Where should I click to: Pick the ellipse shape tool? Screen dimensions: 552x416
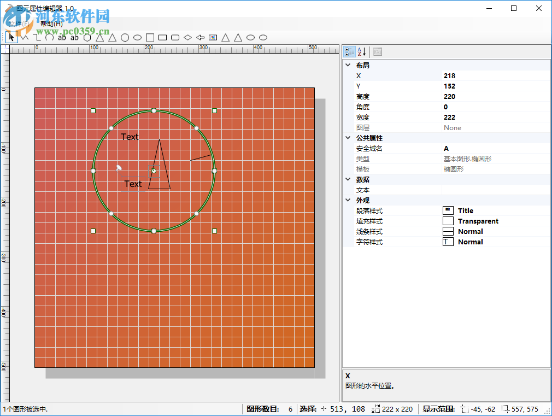tap(137, 37)
